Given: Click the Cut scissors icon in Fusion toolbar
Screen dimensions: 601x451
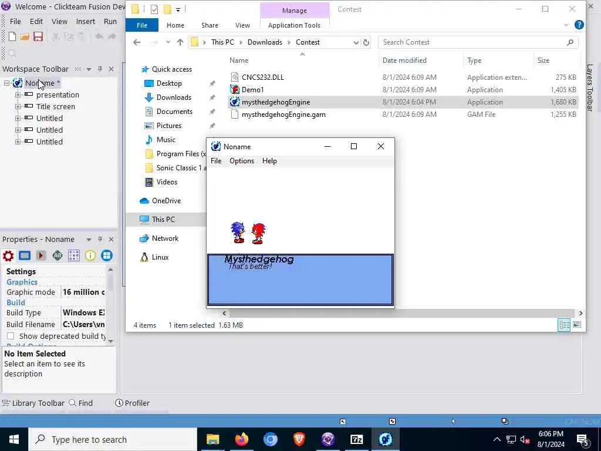Looking at the screenshot, I should [56, 36].
